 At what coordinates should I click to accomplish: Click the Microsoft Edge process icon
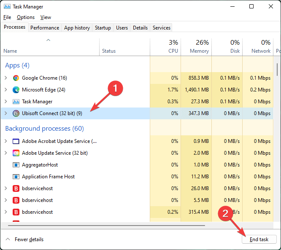click(x=16, y=90)
